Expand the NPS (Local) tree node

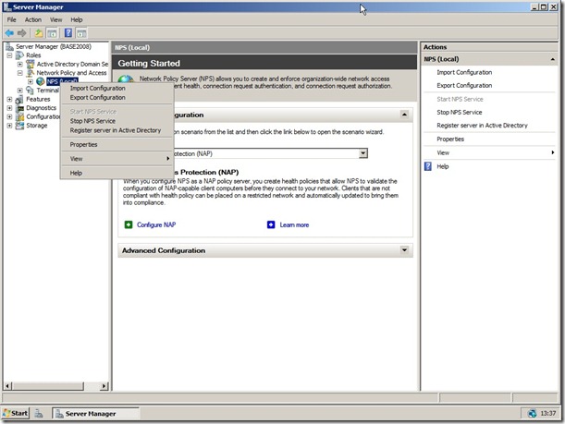(31, 81)
